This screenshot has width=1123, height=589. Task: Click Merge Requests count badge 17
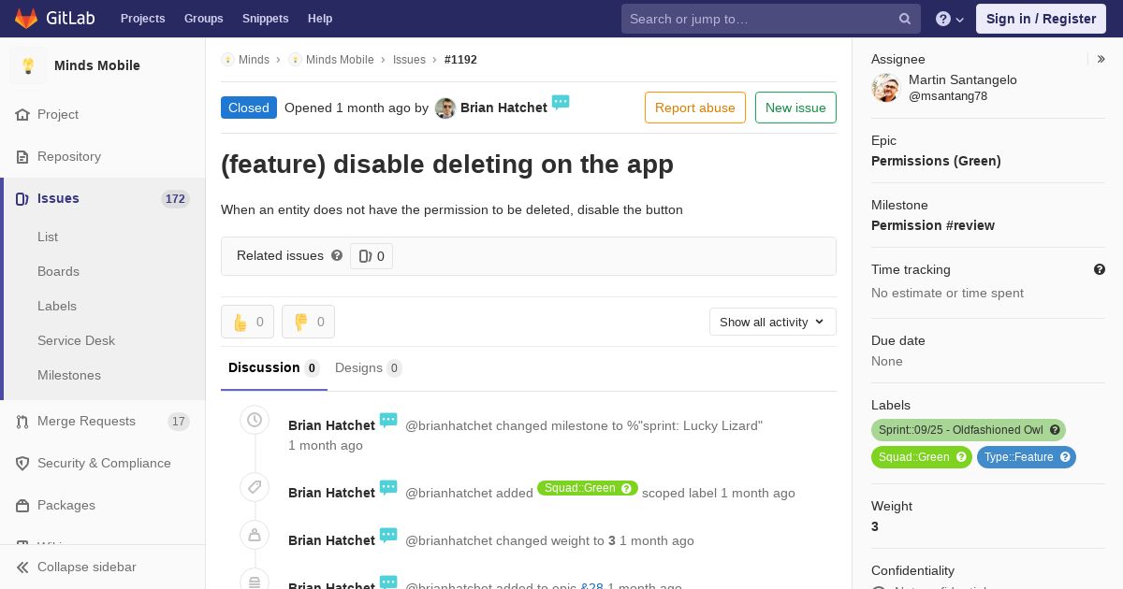coord(179,422)
